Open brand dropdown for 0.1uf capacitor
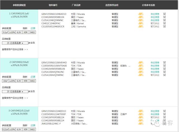Viewport: 179px width, 132px height. click(x=15, y=43)
